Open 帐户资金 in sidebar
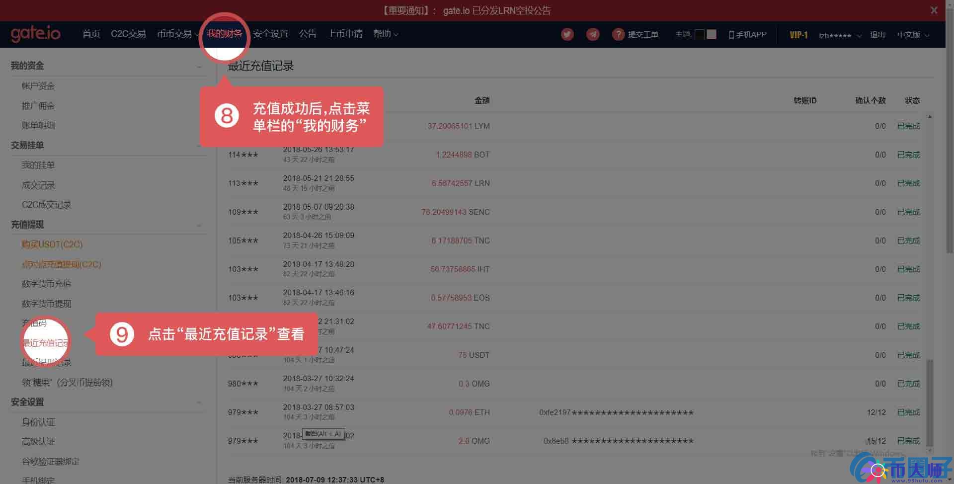This screenshot has height=484, width=954. point(38,86)
